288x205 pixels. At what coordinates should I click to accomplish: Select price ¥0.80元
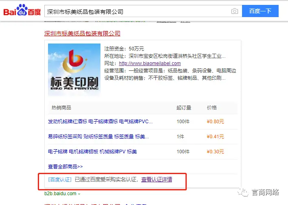215,122
